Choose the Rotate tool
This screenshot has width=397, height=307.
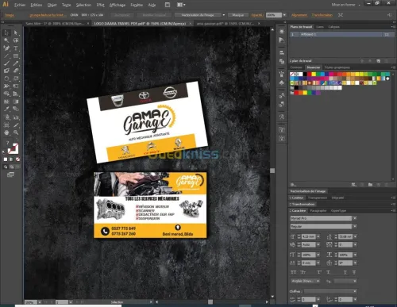coord(6,79)
